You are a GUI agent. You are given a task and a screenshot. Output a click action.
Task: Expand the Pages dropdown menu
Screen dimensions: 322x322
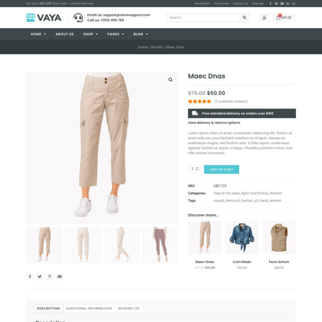point(116,34)
